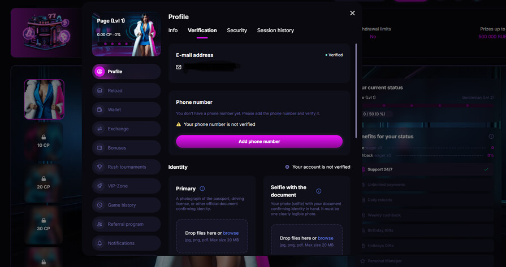Click the Notifications bell icon
The width and height of the screenshot is (506, 267).
(x=100, y=243)
